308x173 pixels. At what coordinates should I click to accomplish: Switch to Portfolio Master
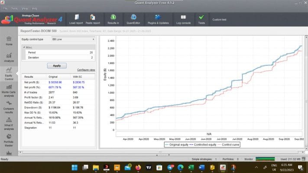[x=9, y=141]
